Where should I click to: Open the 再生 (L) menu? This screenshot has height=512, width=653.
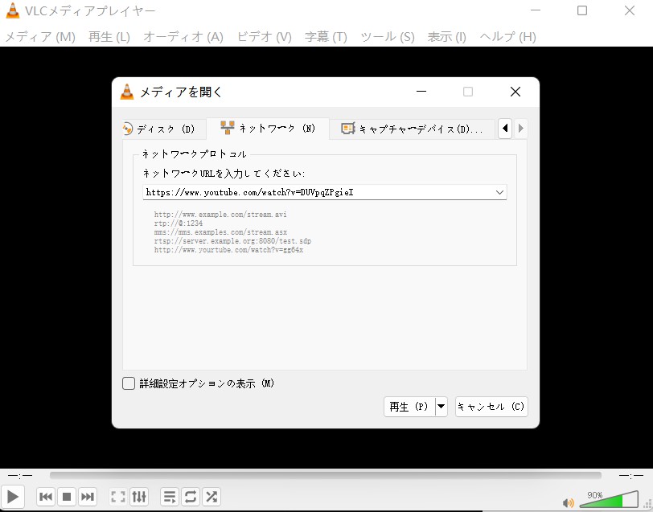point(109,37)
